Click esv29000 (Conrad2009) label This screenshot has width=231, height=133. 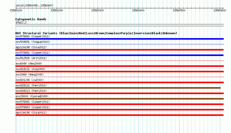[x=32, y=96]
